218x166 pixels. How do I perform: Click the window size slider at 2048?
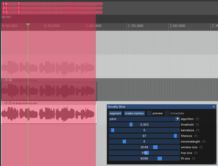[144, 147]
